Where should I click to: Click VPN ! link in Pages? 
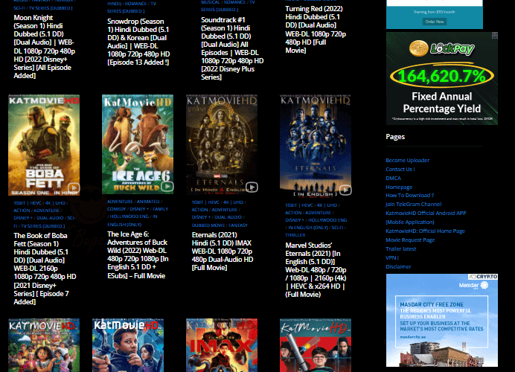coord(392,257)
